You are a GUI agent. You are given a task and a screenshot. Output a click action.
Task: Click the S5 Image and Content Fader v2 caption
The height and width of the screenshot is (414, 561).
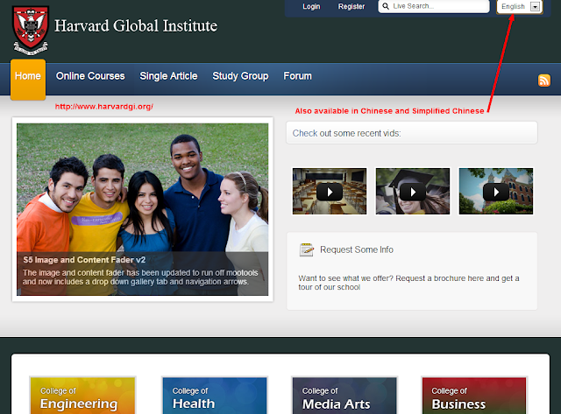pos(84,260)
